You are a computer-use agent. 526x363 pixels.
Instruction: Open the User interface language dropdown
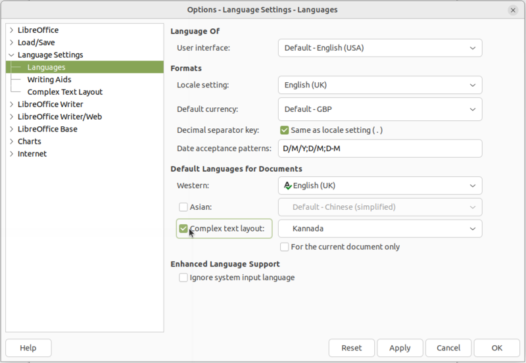pyautogui.click(x=380, y=48)
